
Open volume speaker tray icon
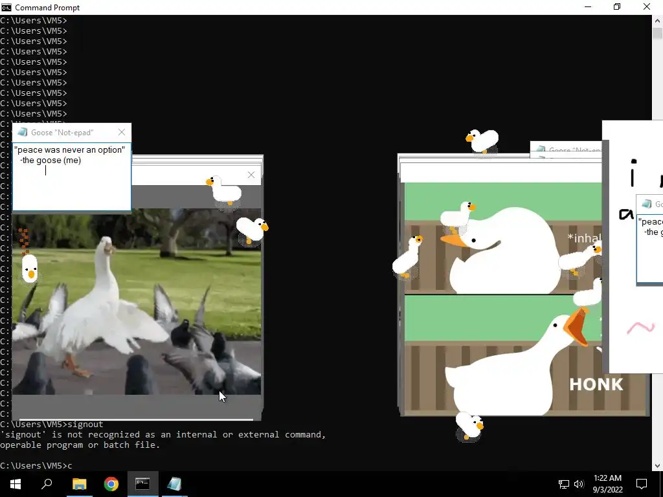coord(579,484)
